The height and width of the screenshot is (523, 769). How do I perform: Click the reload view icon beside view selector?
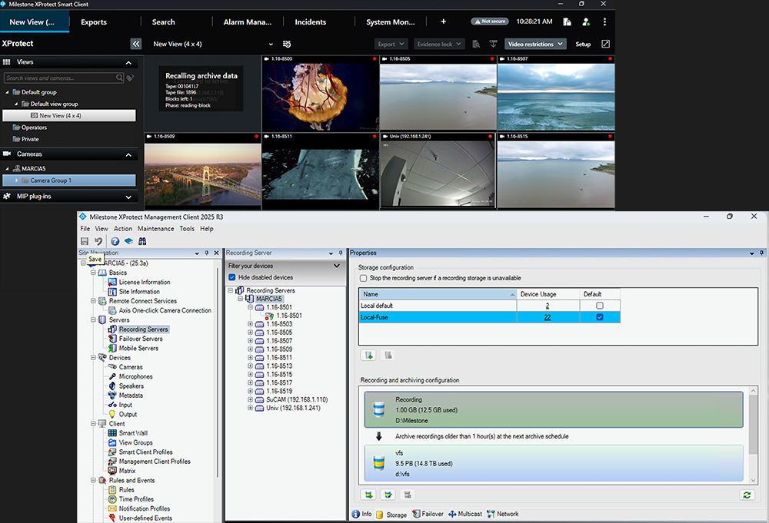click(x=287, y=44)
